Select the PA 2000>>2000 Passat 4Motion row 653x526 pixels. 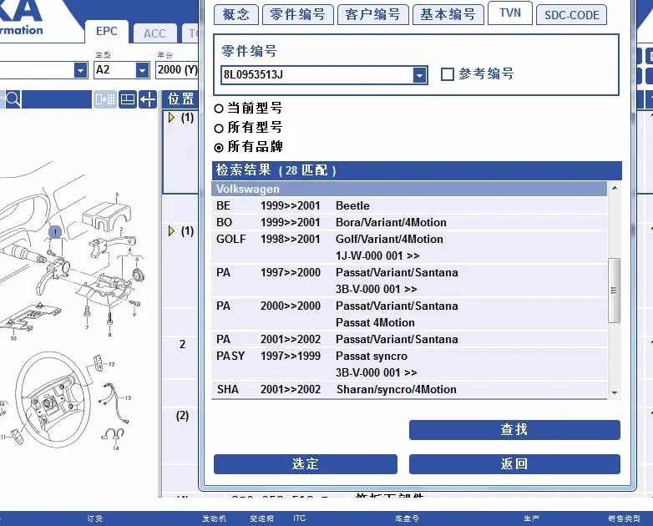pyautogui.click(x=409, y=314)
